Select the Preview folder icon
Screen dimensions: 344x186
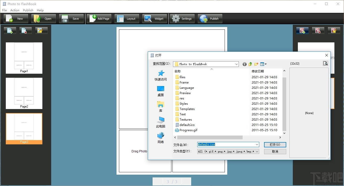177,93
